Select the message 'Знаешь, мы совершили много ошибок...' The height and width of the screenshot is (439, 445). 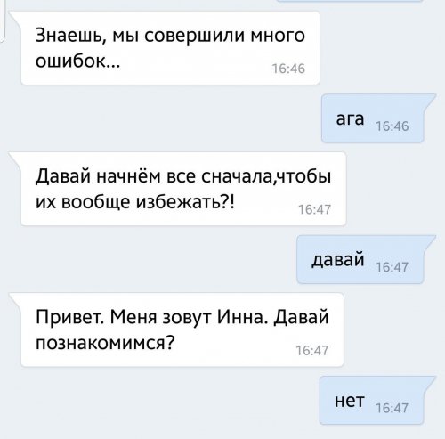point(170,48)
